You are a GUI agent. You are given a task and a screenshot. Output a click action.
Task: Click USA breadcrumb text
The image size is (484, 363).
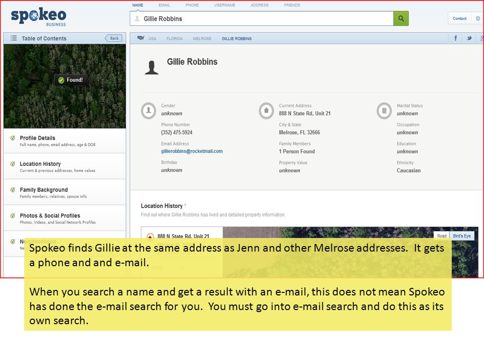(152, 39)
